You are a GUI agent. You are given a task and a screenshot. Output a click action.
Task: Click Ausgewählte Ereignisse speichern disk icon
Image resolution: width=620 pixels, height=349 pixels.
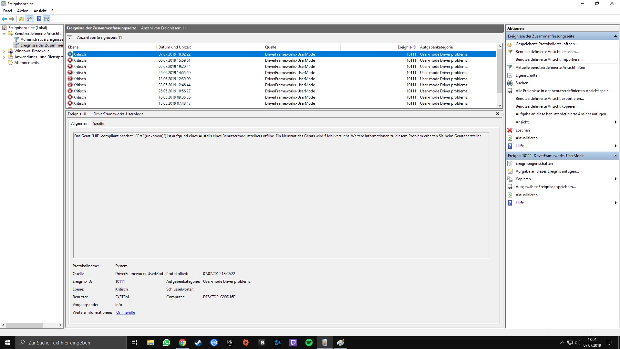[510, 187]
